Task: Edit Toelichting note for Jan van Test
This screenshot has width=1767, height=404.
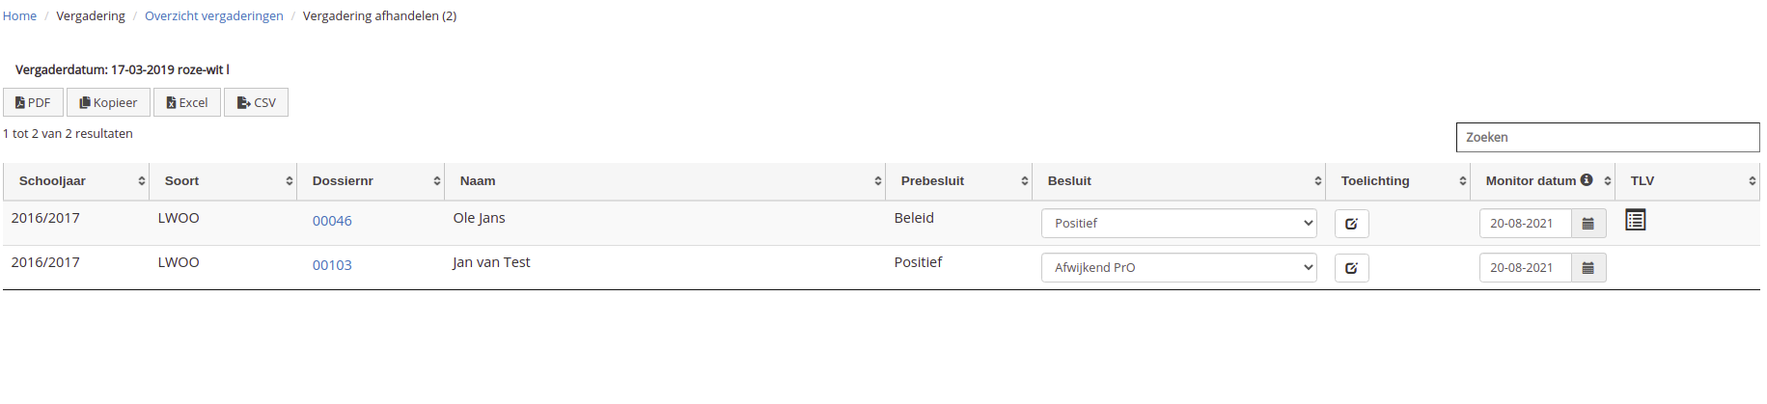Action: tap(1351, 268)
